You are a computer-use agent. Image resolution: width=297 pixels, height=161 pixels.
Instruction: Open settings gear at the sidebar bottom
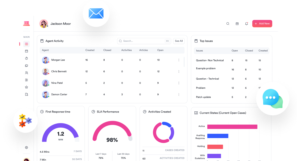tap(26, 148)
